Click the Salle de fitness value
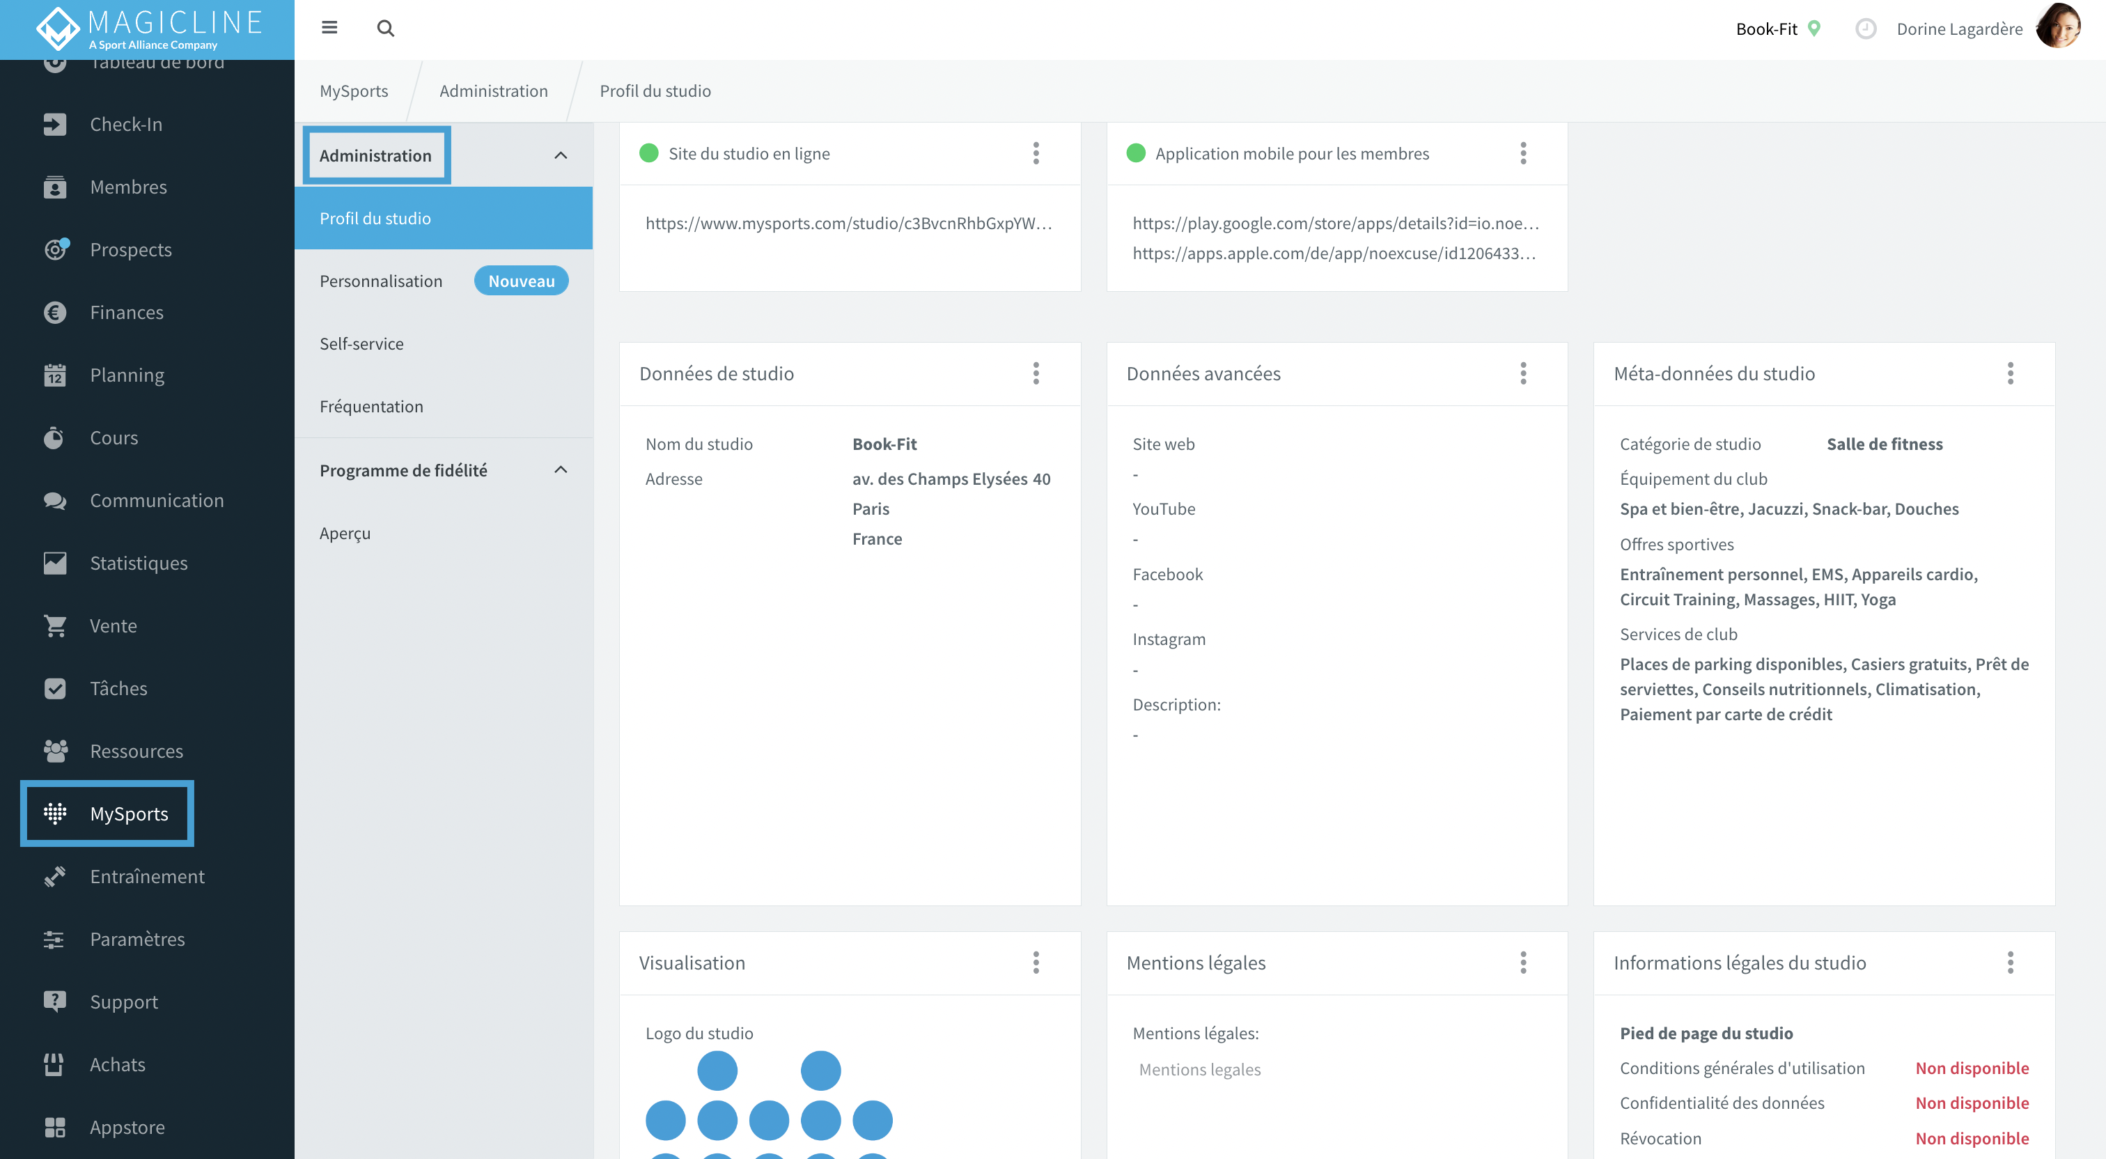This screenshot has width=2106, height=1159. tap(1885, 444)
